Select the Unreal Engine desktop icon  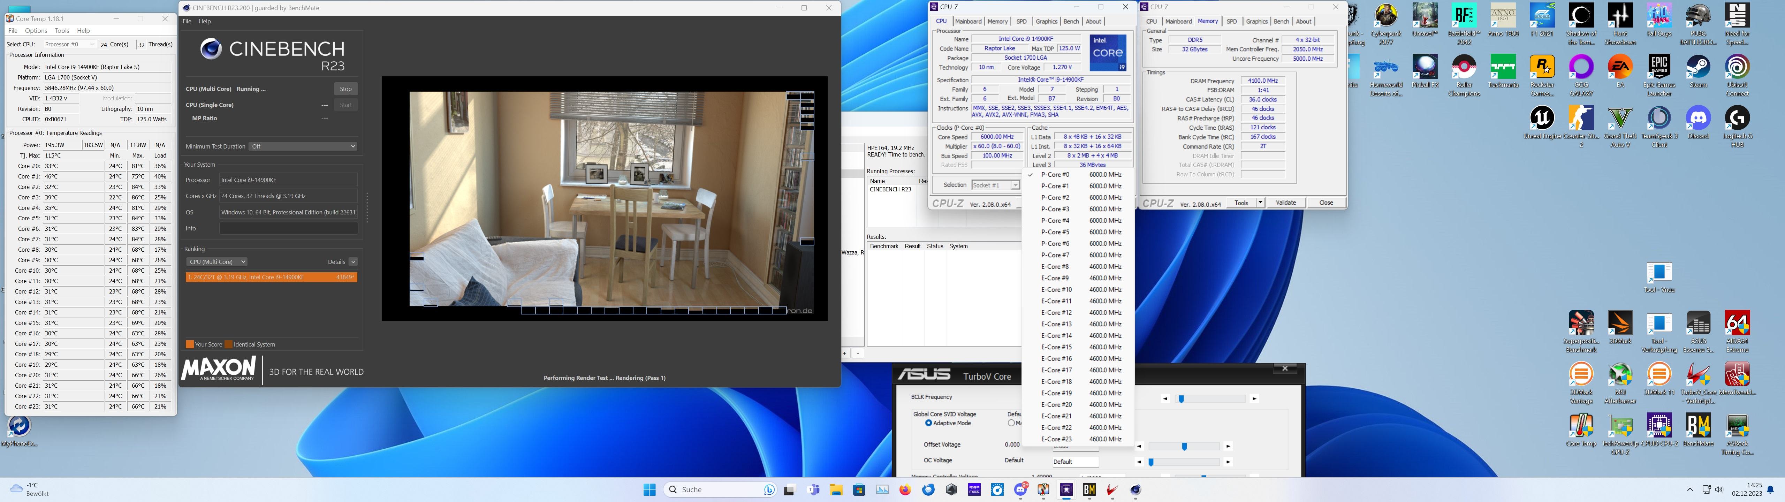pyautogui.click(x=1542, y=123)
